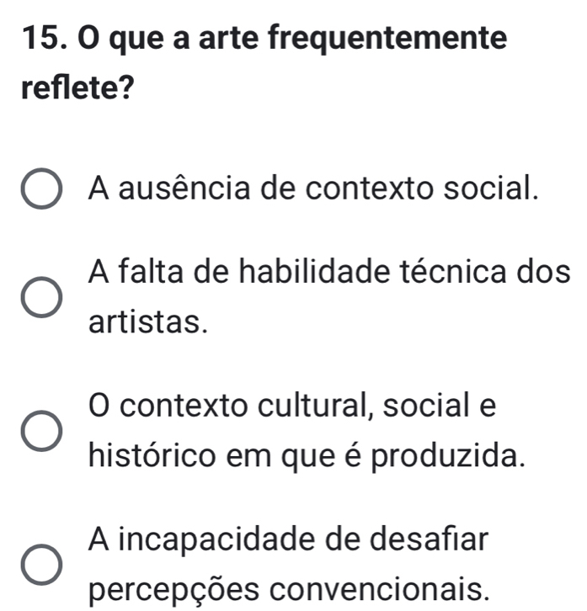The image size is (587, 611).
Task: Choose radio button for "A falta de habilidade técnica"
Action: click(x=42, y=295)
